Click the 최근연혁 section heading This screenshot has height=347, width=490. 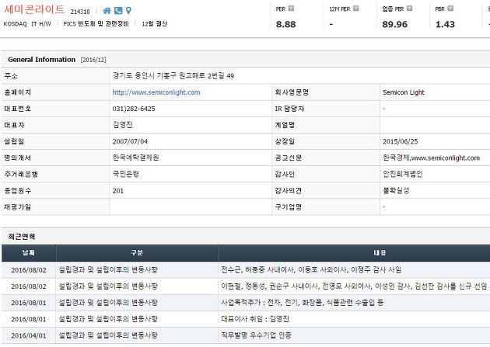[22, 237]
